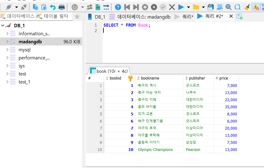Open Replace text circular arrows icon
The width and height of the screenshot is (264, 168).
[238, 7]
